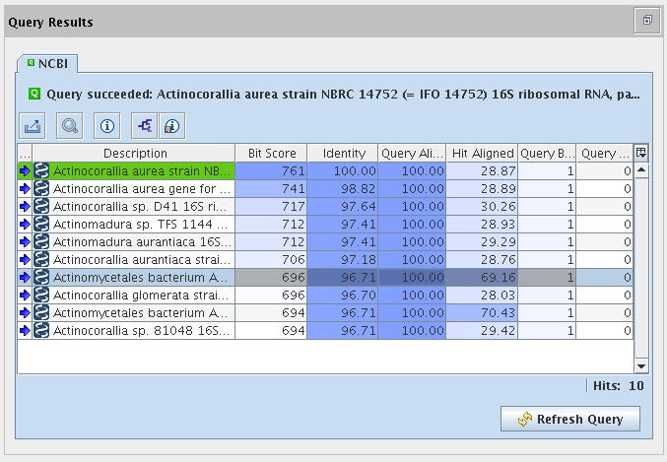
Task: Click the DNA icon of Actinomadura sp. TFS 1144 row
Action: tap(41, 225)
